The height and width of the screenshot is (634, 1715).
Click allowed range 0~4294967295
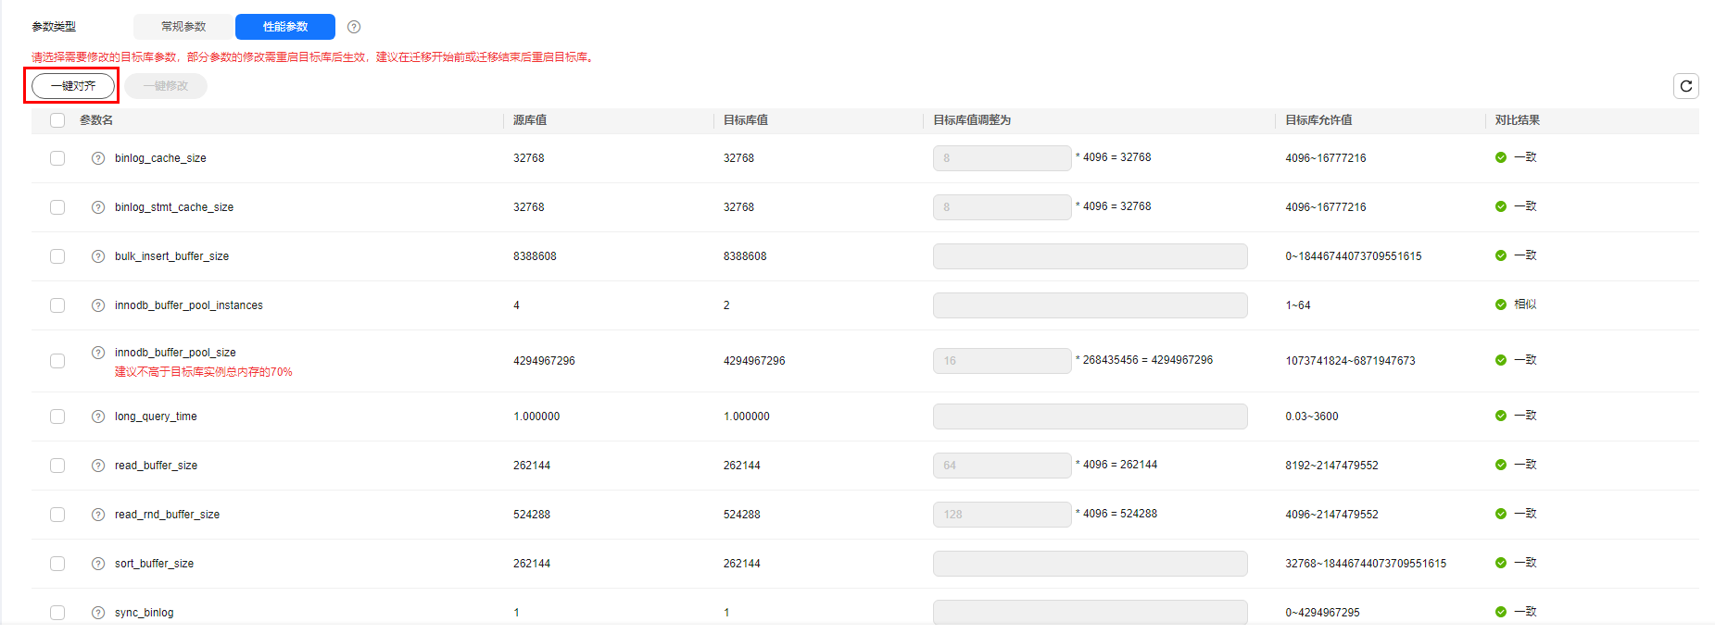coord(1322,613)
